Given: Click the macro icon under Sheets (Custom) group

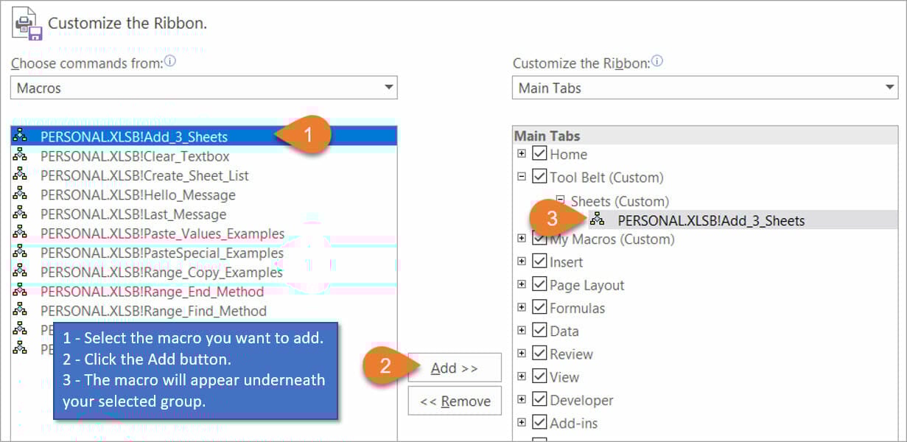Looking at the screenshot, I should click(x=597, y=220).
